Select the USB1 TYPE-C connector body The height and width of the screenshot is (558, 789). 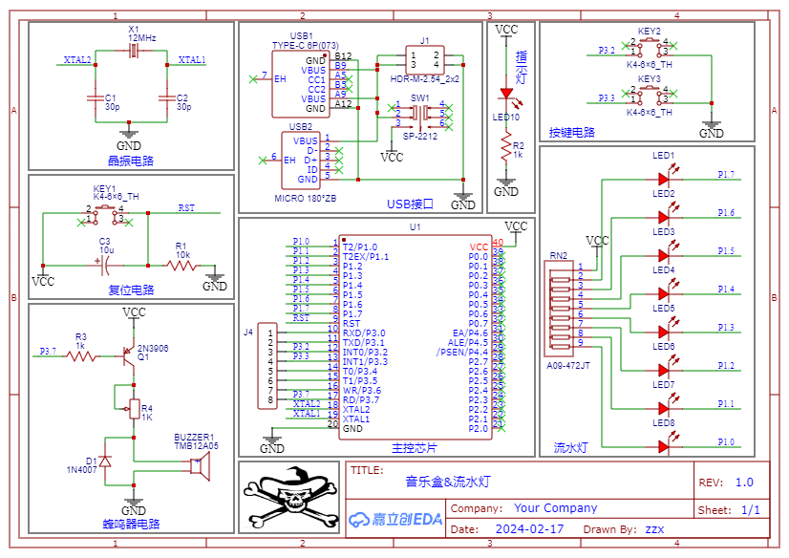(x=301, y=84)
